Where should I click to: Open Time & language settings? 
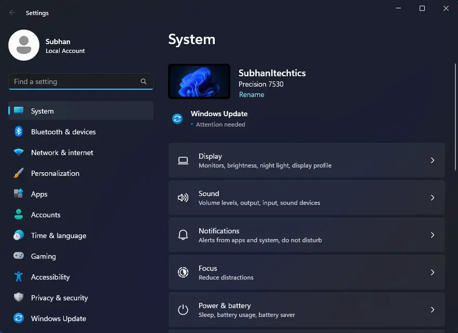81,235
